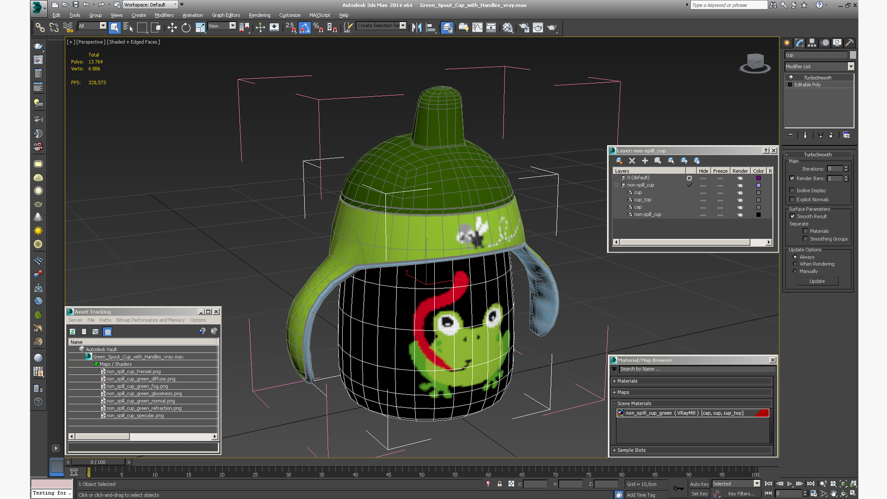Click the Auto Key button
Screen dimensions: 887x499
pos(699,484)
